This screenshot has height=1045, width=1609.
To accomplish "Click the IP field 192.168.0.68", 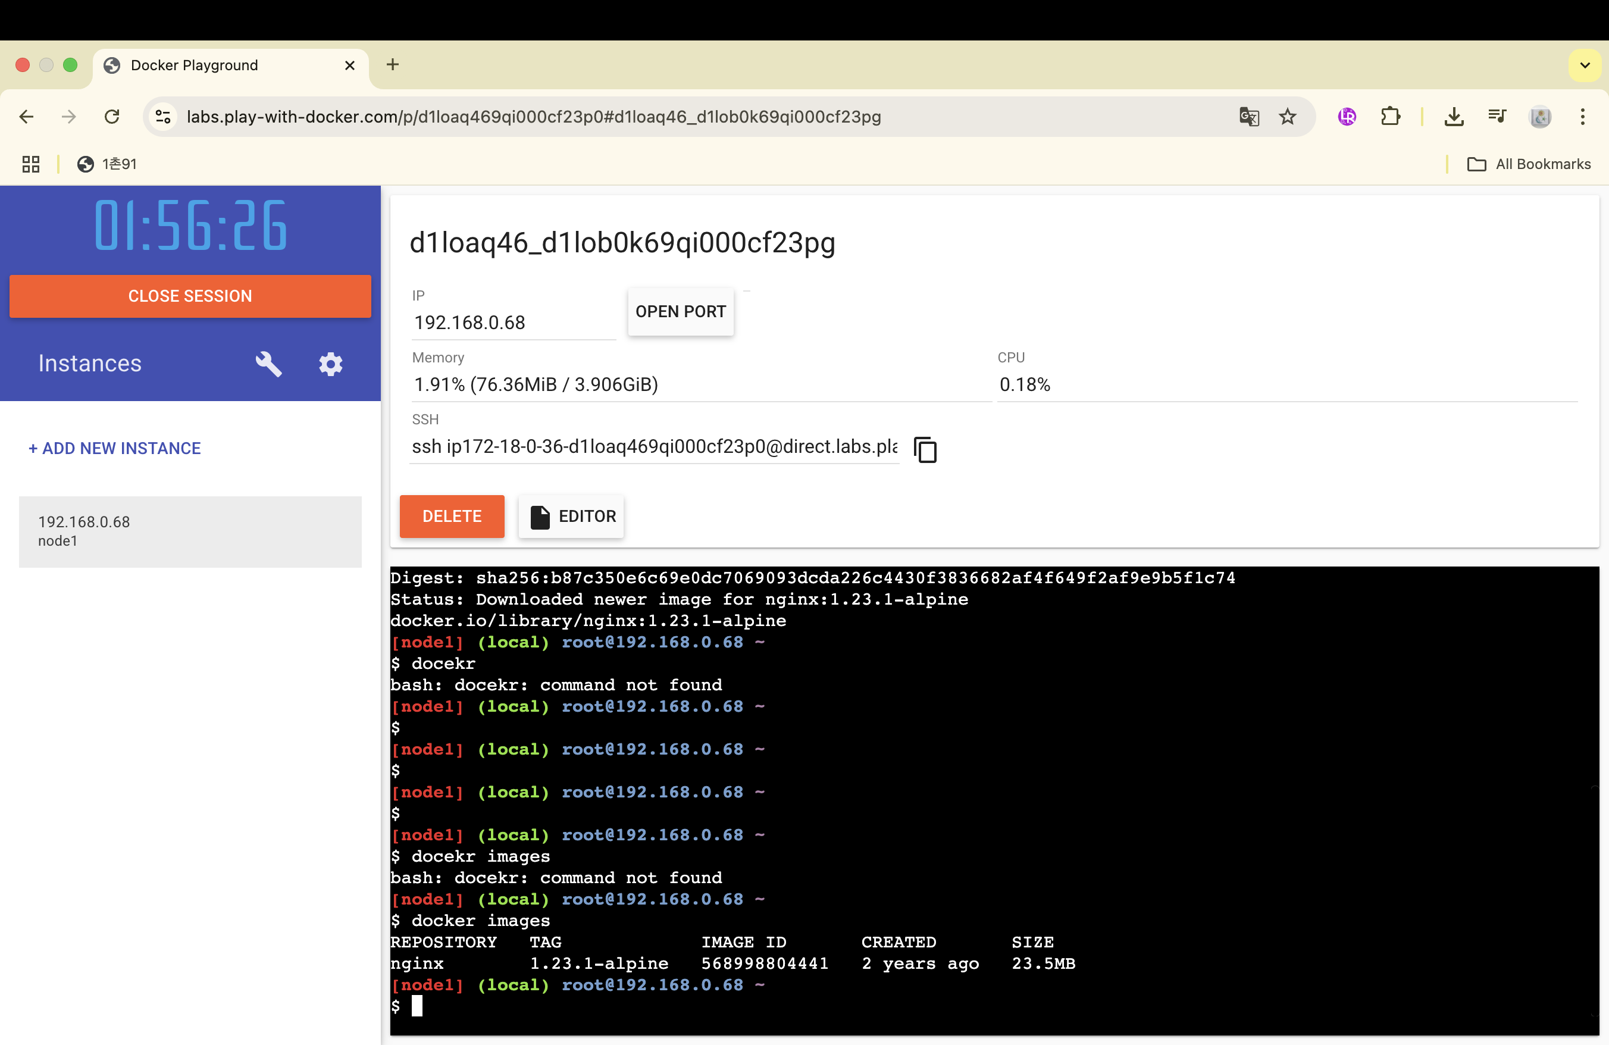I will click(514, 323).
